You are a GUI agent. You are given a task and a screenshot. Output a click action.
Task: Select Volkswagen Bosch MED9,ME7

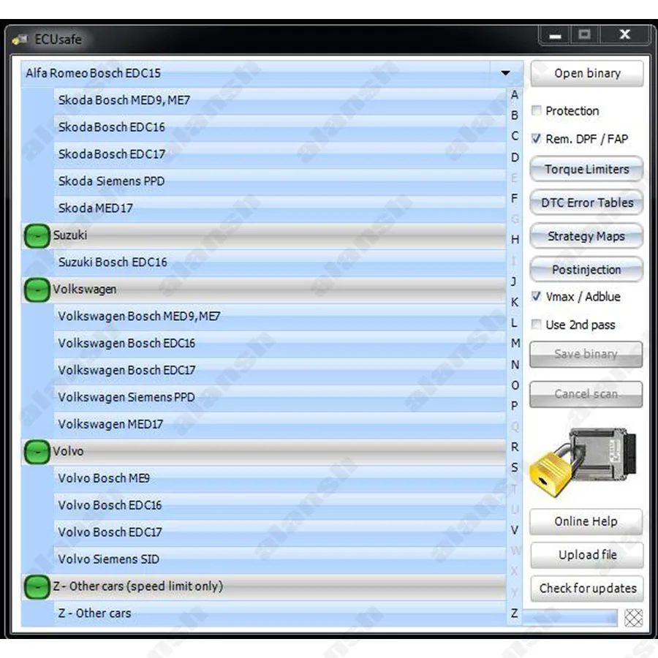click(279, 317)
